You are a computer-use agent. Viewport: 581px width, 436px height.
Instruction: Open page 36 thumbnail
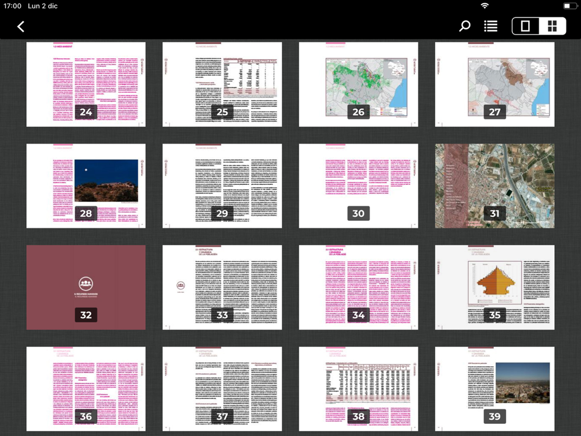coord(86,389)
